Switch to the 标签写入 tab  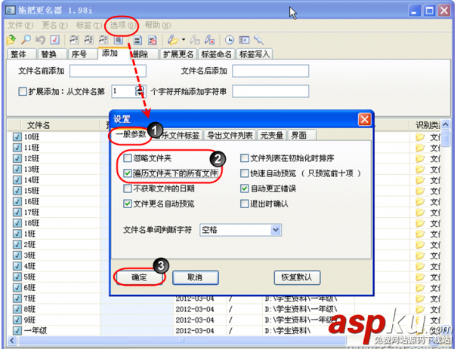(x=255, y=54)
